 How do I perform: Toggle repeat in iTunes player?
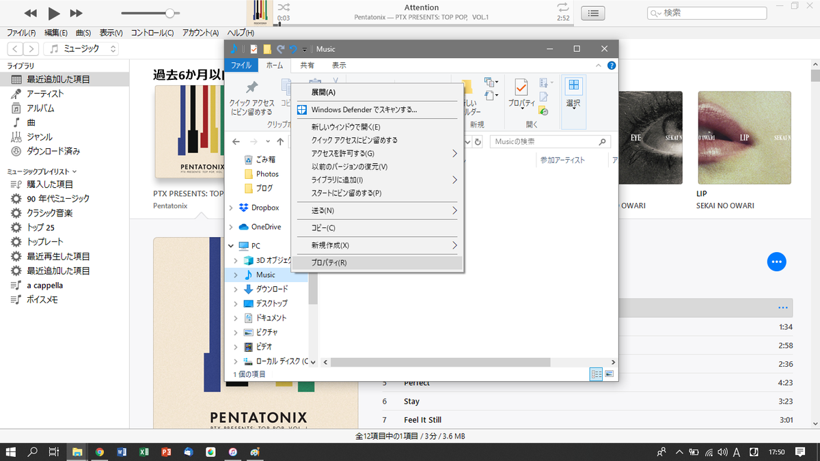point(563,7)
